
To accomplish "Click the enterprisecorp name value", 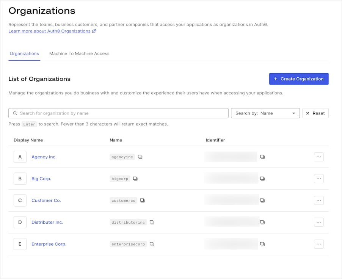I will 128,244.
